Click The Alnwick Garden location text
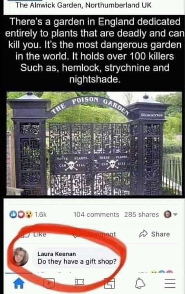 click(x=83, y=5)
